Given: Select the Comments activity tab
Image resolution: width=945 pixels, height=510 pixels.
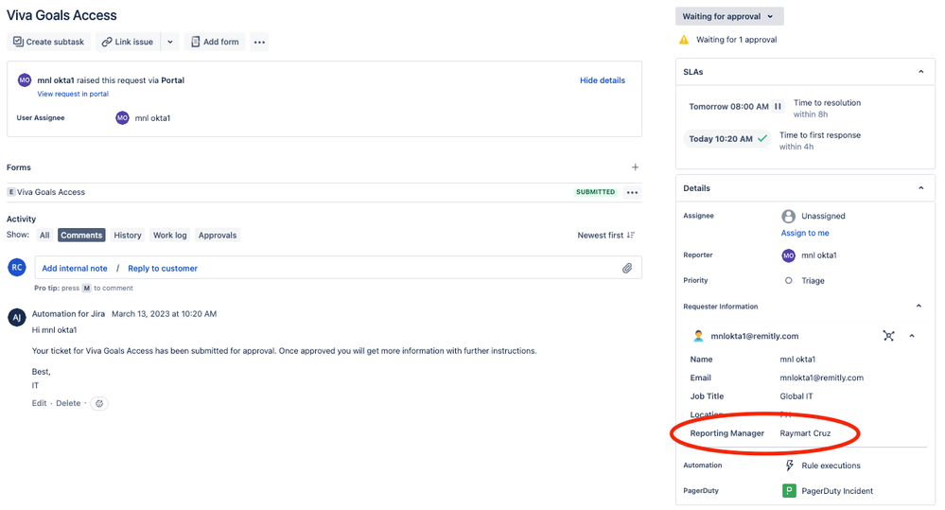Looking at the screenshot, I should click(x=81, y=235).
